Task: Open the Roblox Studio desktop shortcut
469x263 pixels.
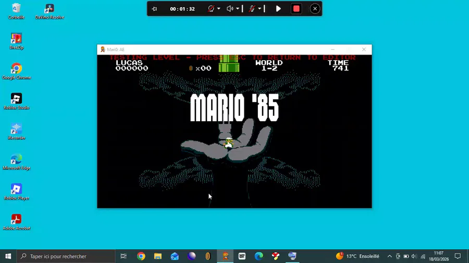Action: 17,102
